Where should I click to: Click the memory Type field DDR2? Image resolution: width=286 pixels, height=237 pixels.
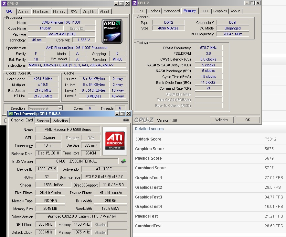click(169, 22)
